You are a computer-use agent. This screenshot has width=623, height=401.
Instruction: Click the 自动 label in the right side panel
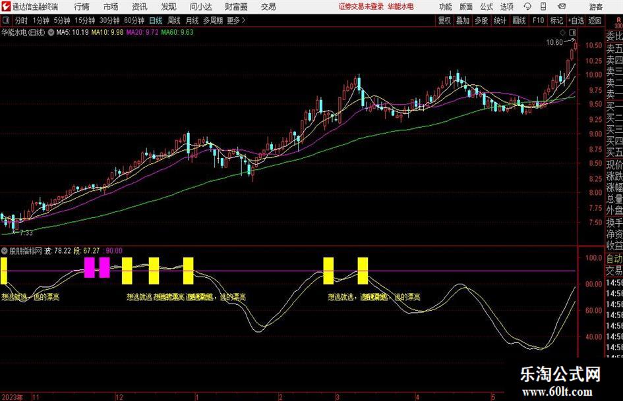click(614, 259)
